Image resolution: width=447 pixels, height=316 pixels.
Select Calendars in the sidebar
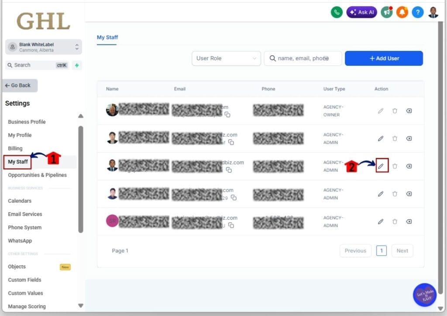point(21,201)
